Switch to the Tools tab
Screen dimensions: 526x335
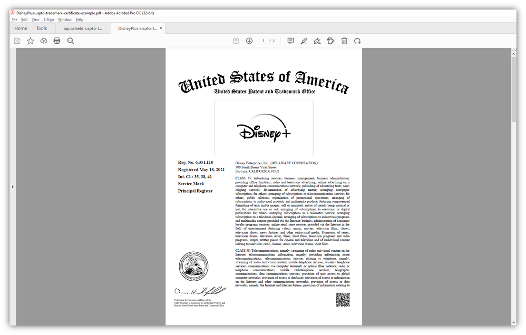click(41, 29)
